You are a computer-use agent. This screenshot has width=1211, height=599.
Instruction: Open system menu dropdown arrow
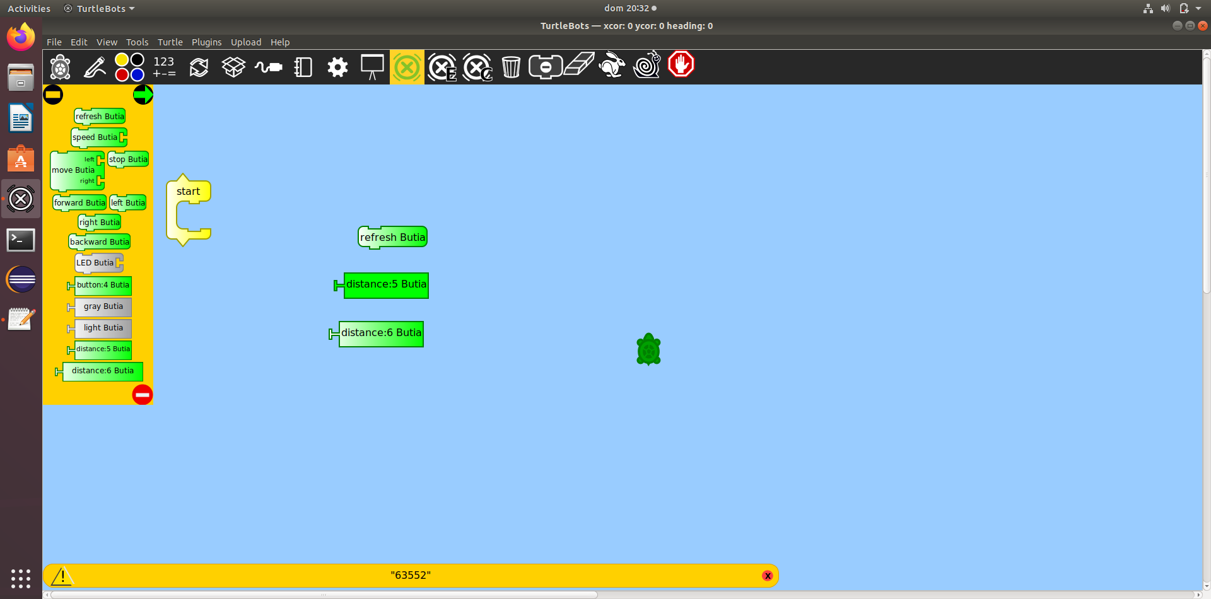pos(1198,9)
